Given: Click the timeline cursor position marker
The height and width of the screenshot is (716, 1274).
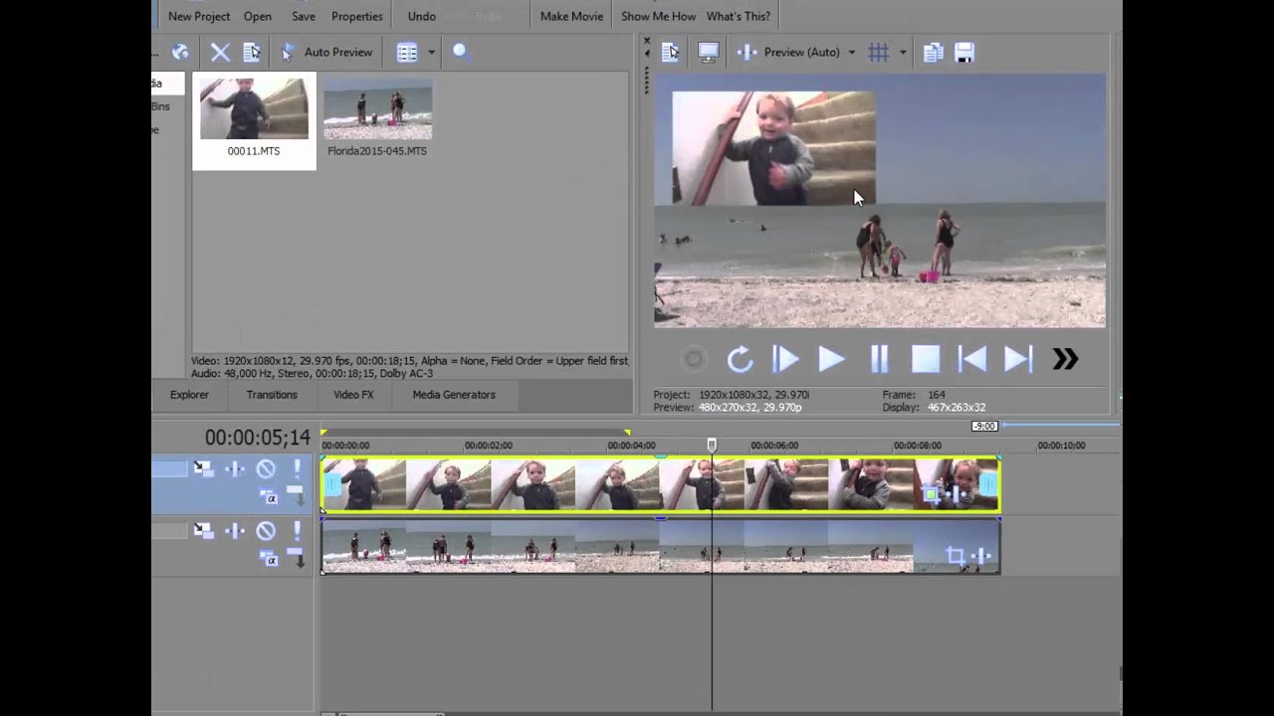Looking at the screenshot, I should 712,446.
